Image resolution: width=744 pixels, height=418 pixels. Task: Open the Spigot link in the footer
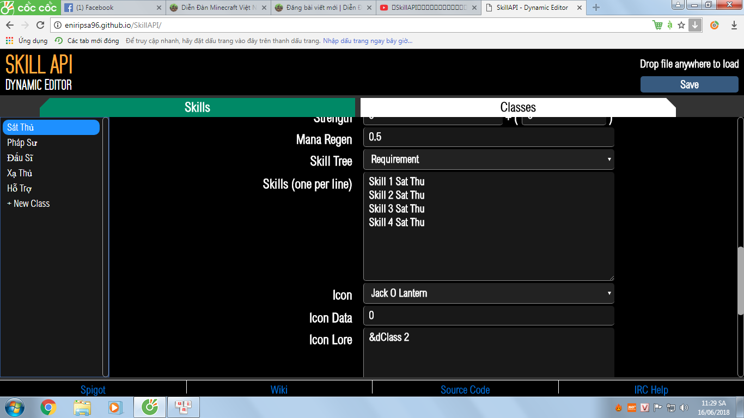(93, 390)
